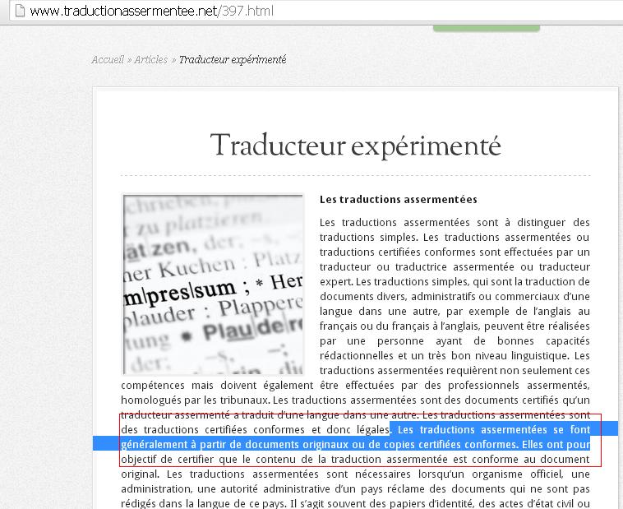Go to the Articles breadcrumb link
The image size is (623, 509).
click(x=150, y=59)
